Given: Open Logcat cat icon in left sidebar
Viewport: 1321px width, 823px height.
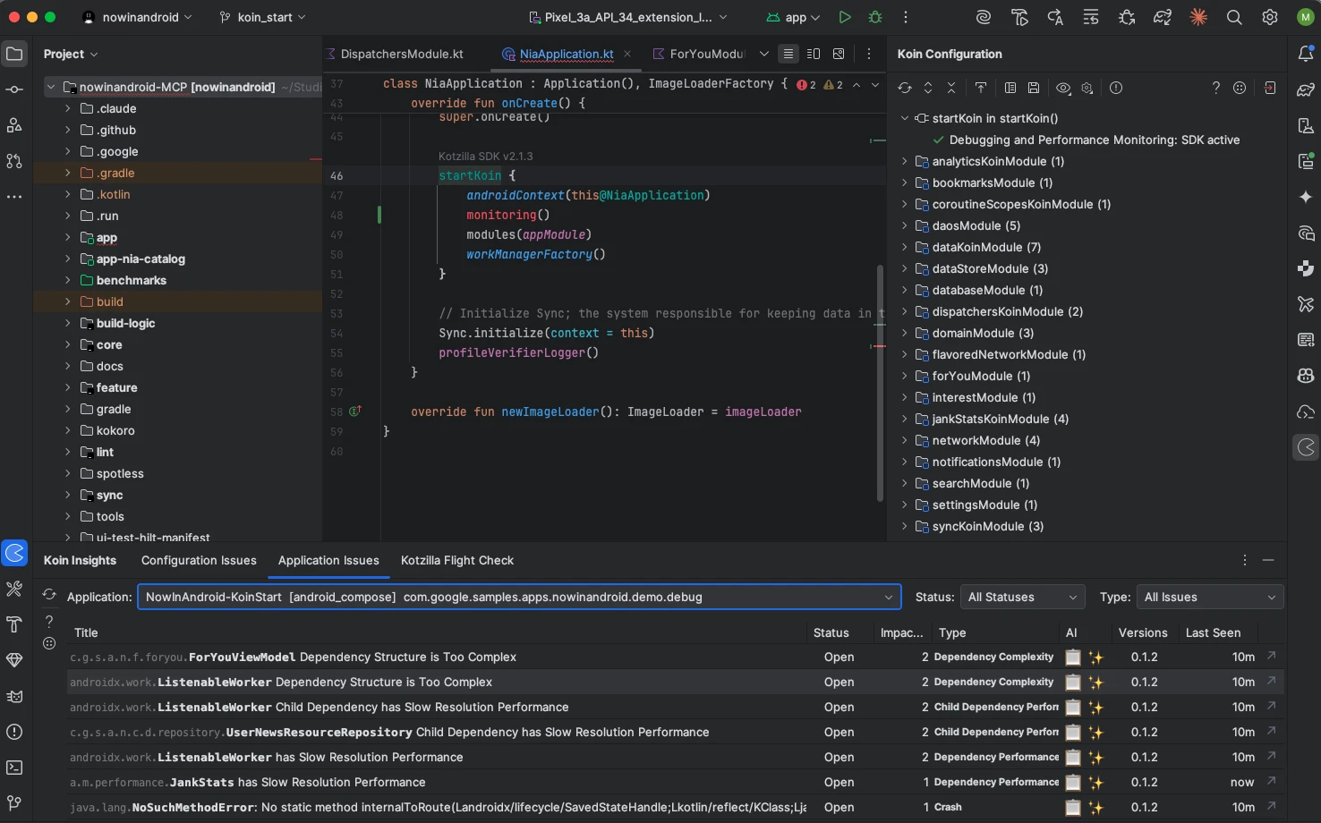Looking at the screenshot, I should 14,696.
